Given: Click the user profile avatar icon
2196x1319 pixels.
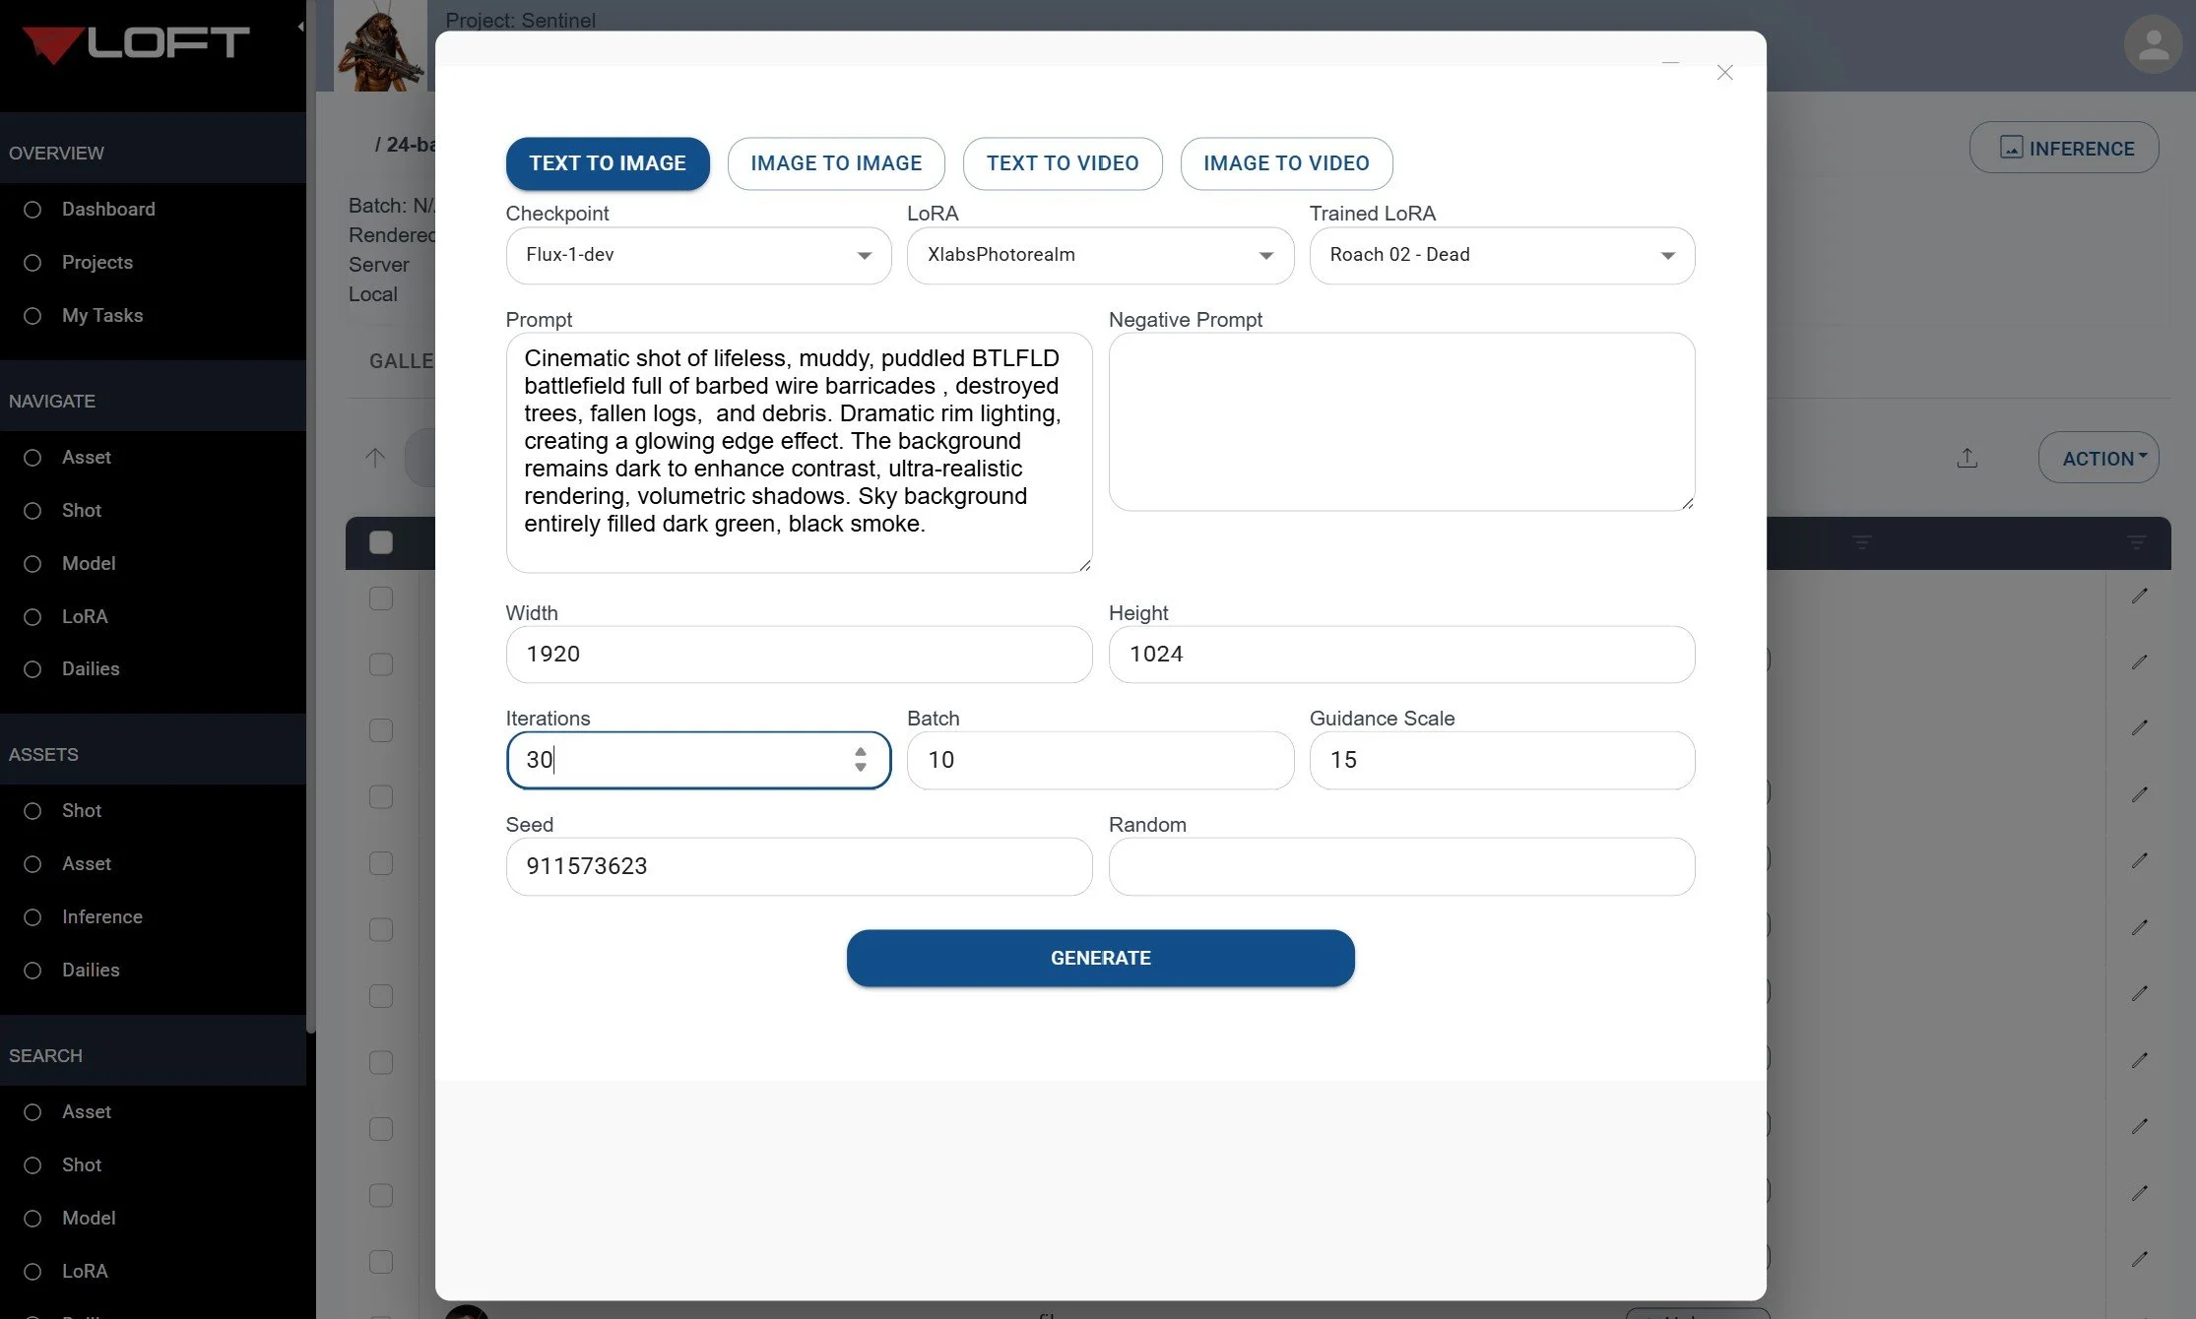Looking at the screenshot, I should click(x=2153, y=44).
